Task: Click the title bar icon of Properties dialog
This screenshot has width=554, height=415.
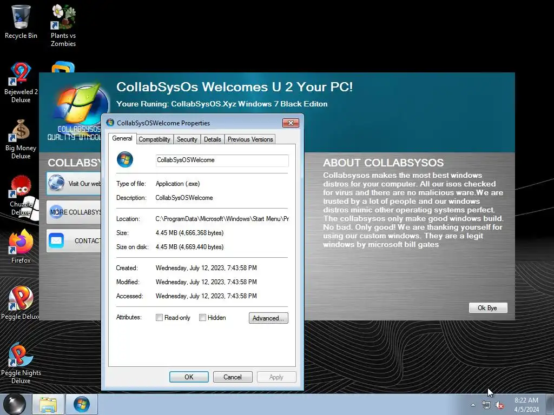Action: coord(110,123)
